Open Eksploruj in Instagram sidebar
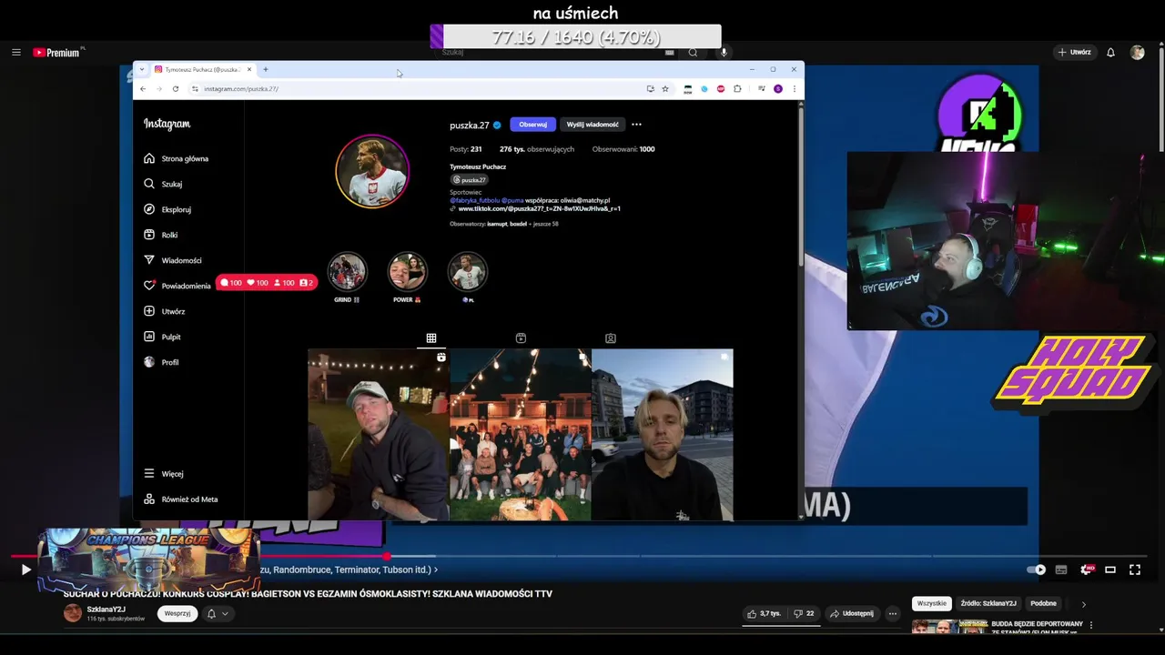 click(168, 209)
